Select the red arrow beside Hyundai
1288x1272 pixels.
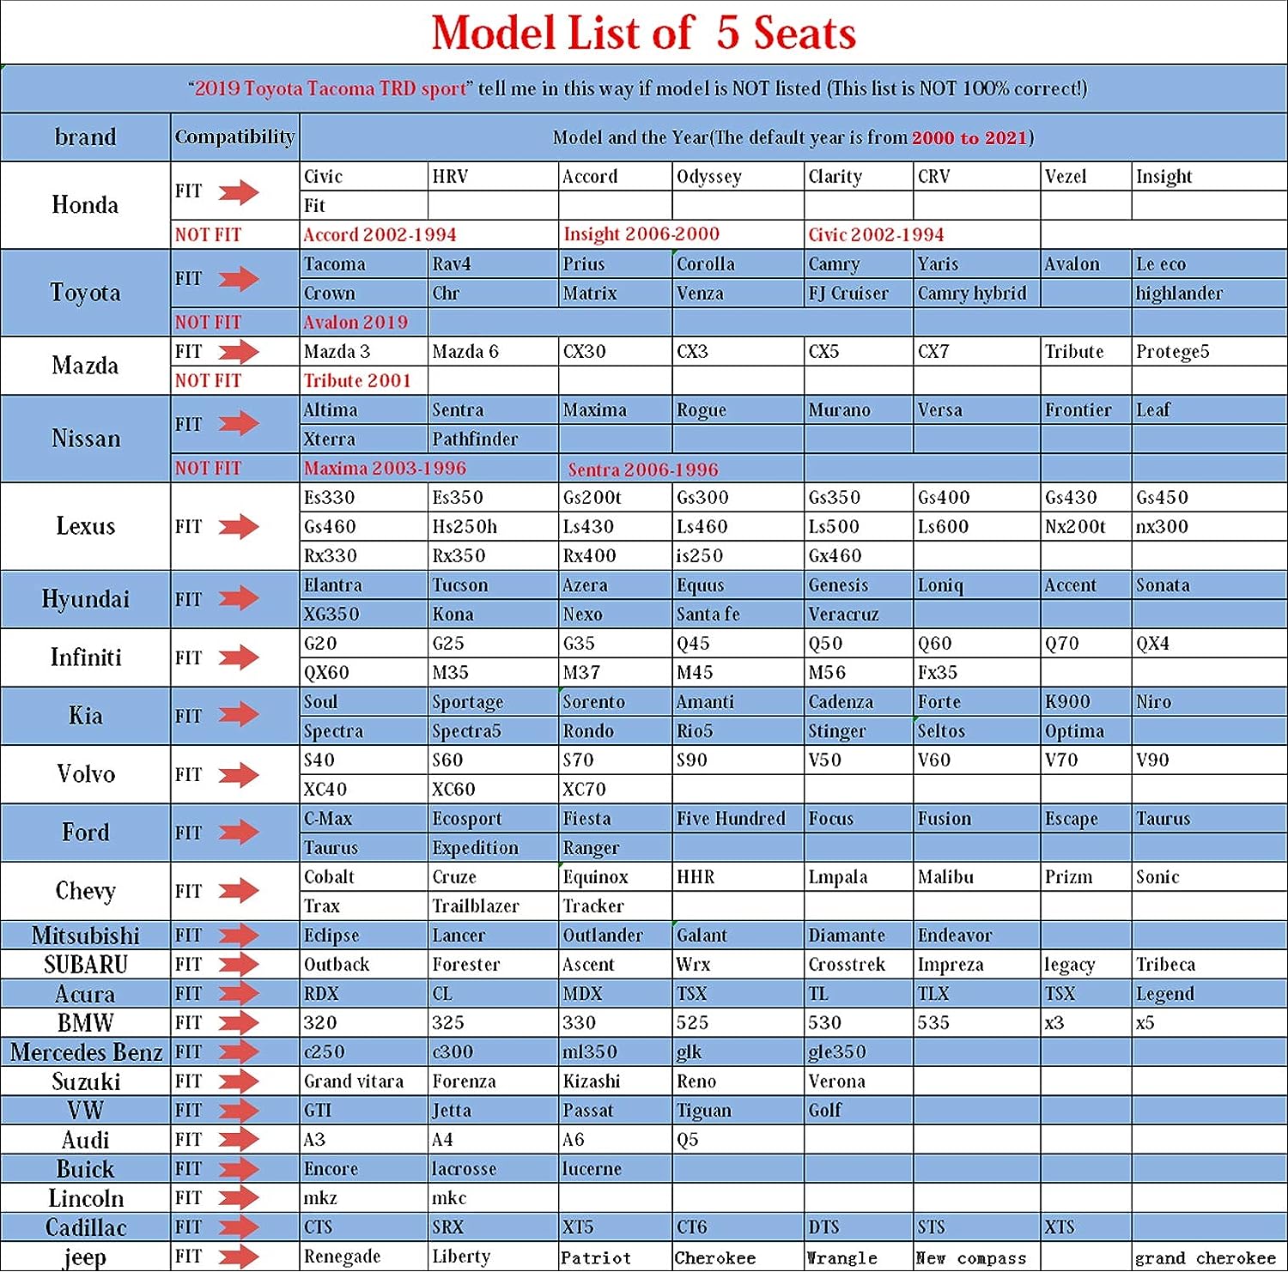click(x=238, y=598)
